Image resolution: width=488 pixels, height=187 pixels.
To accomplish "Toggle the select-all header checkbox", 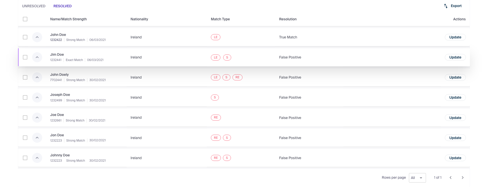I will [25, 19].
